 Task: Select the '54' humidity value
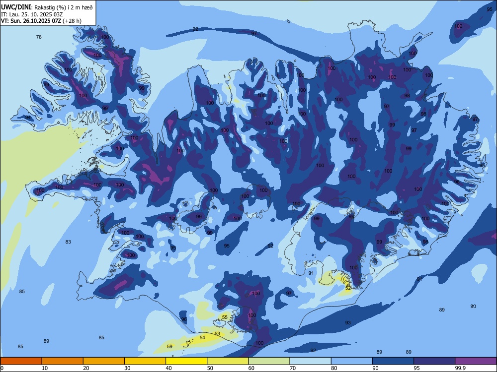coord(202,338)
